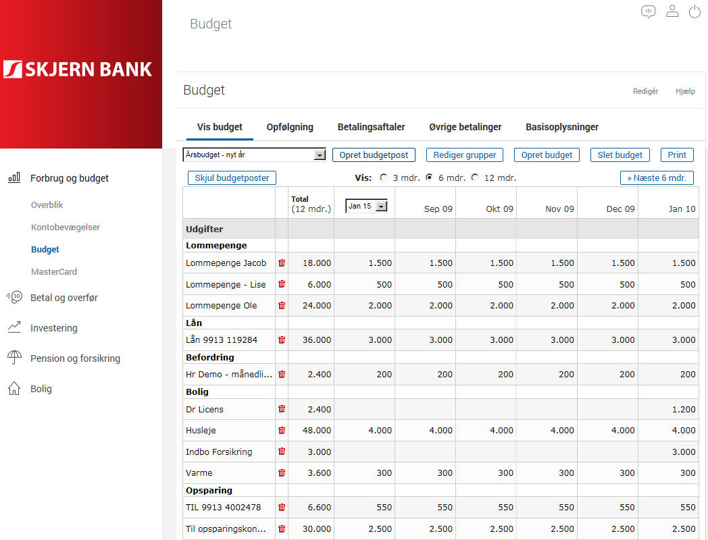This screenshot has height=540, width=708.
Task: Open the Årsbudget - nyt år dropdown
Action: (254, 155)
